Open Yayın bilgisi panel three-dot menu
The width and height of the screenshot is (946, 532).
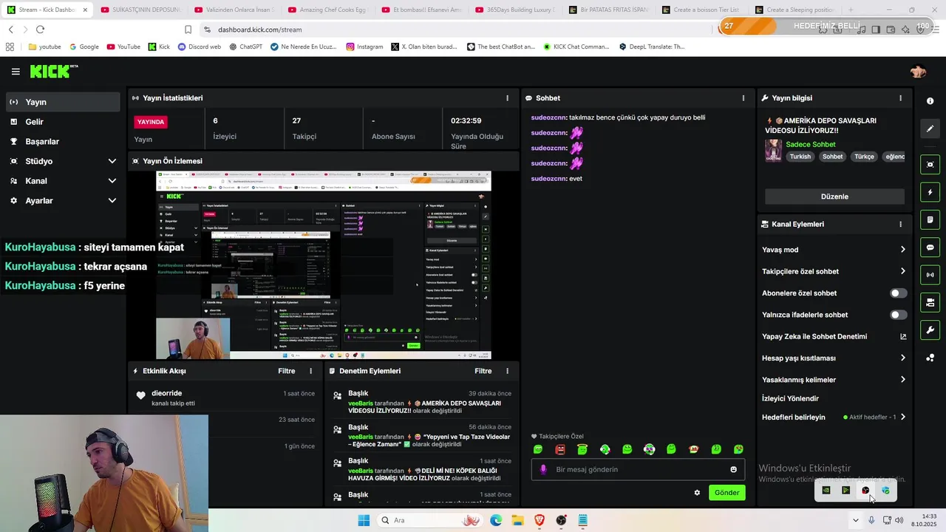point(900,98)
